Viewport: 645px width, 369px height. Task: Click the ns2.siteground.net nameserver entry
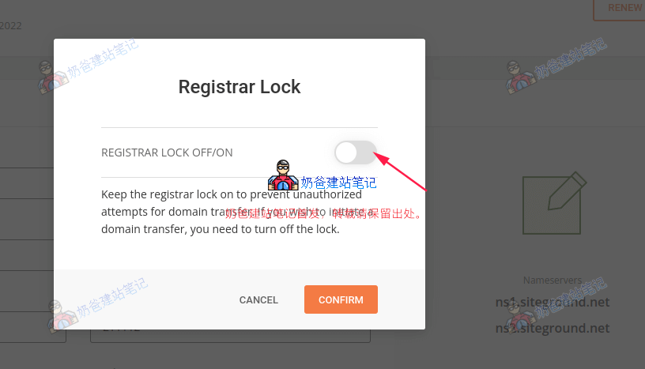(x=552, y=328)
